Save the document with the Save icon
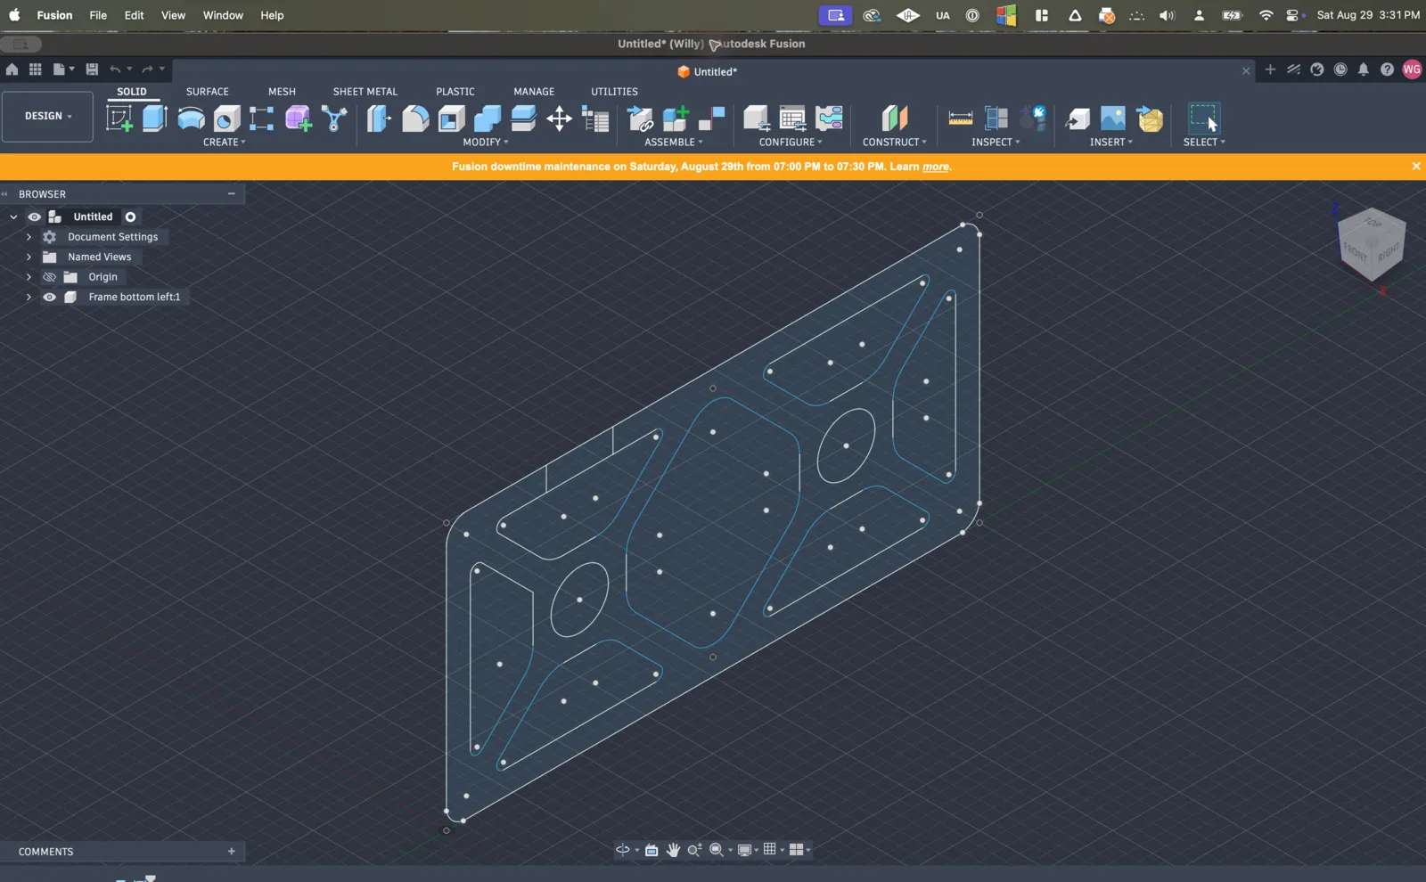The image size is (1426, 882). click(92, 69)
